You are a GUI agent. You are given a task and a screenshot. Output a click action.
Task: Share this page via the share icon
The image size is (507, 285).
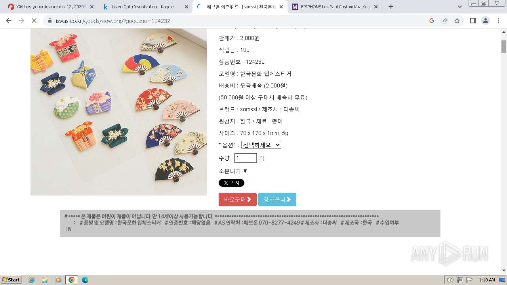(444, 21)
